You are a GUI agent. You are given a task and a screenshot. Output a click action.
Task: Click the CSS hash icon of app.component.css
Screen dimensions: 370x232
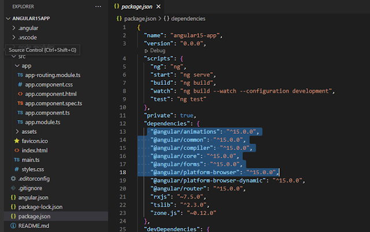click(20, 84)
